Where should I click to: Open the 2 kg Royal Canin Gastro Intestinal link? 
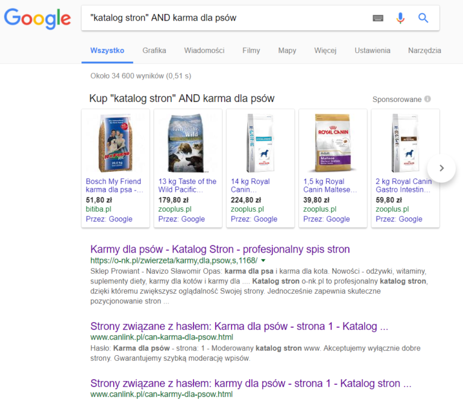point(404,186)
